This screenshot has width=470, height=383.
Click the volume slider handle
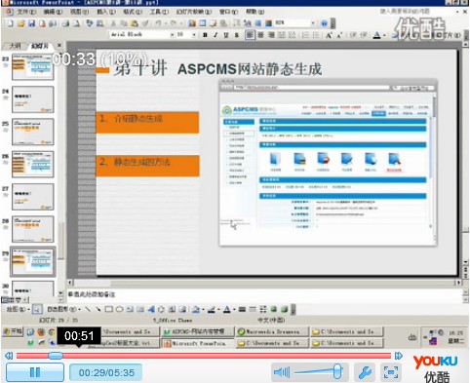tap(337, 371)
